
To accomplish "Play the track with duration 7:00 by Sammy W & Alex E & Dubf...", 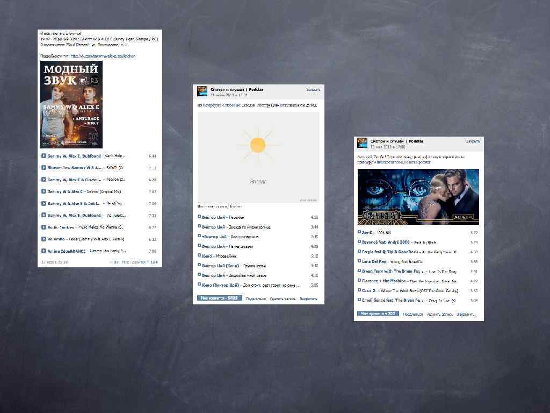I will tap(44, 203).
